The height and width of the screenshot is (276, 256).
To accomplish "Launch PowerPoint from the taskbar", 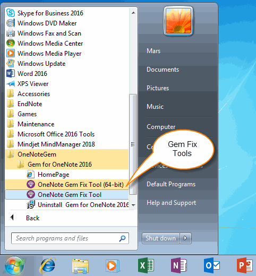I will tap(245, 265).
